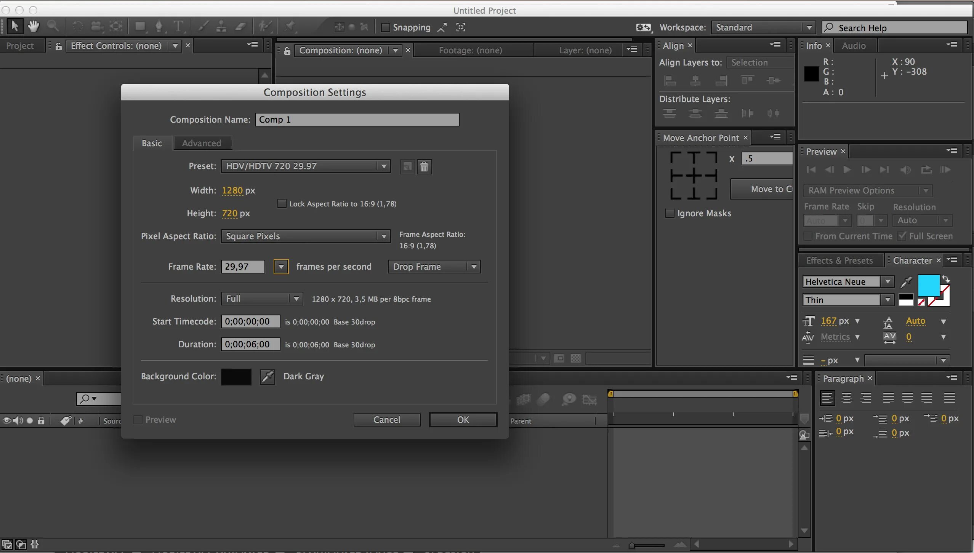Viewport: 974px width, 553px height.
Task: Click the Cancel button
Action: 387,420
